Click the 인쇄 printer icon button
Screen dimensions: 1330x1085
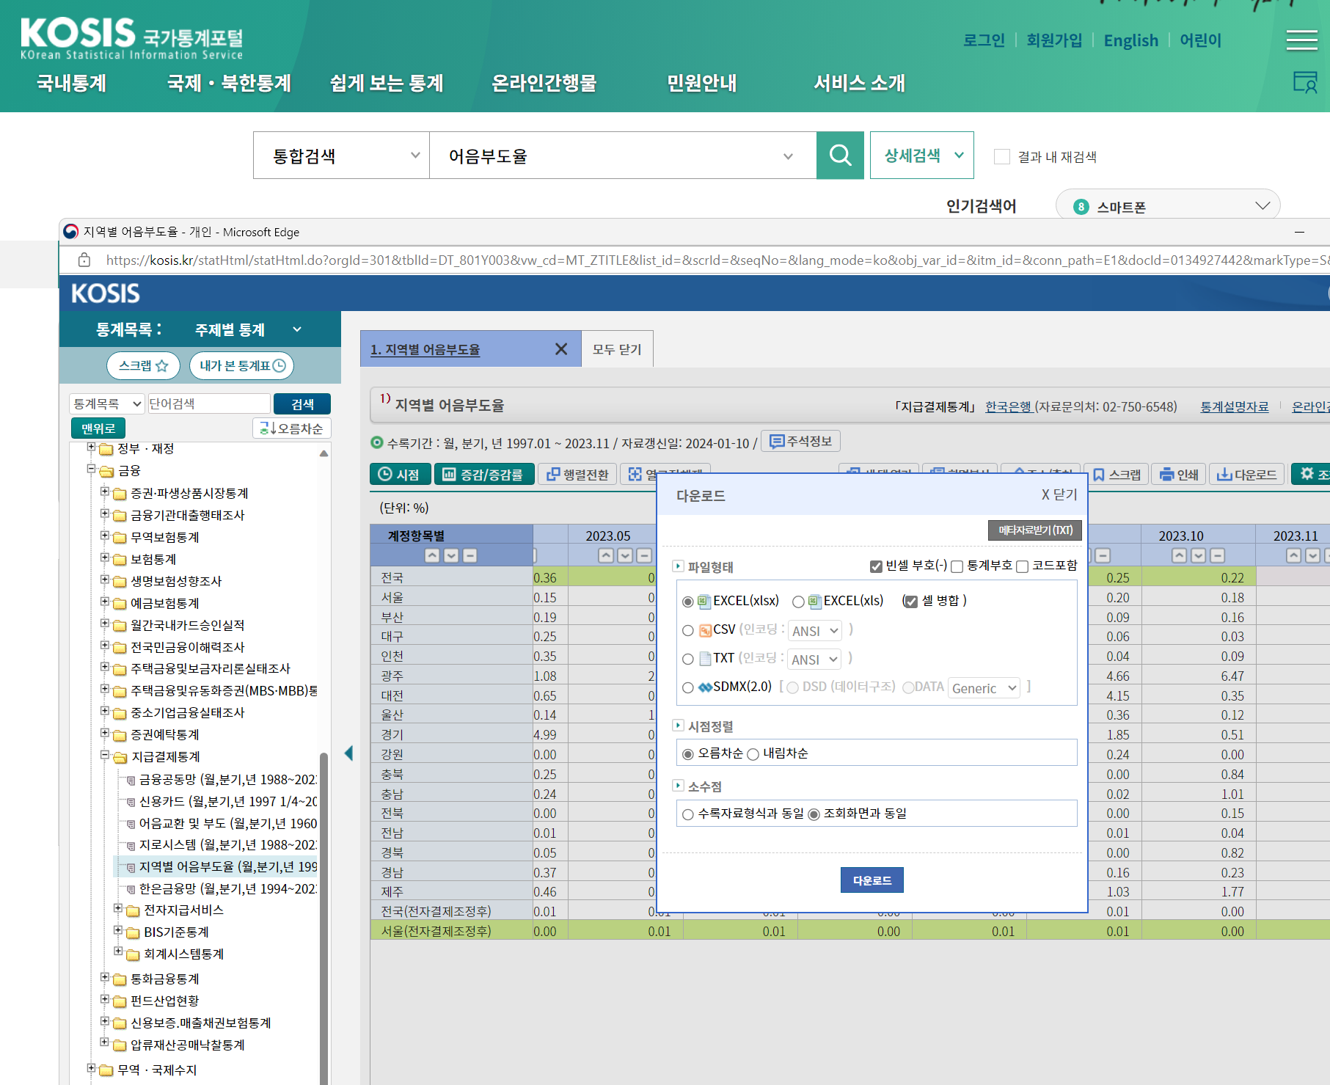[1179, 475]
